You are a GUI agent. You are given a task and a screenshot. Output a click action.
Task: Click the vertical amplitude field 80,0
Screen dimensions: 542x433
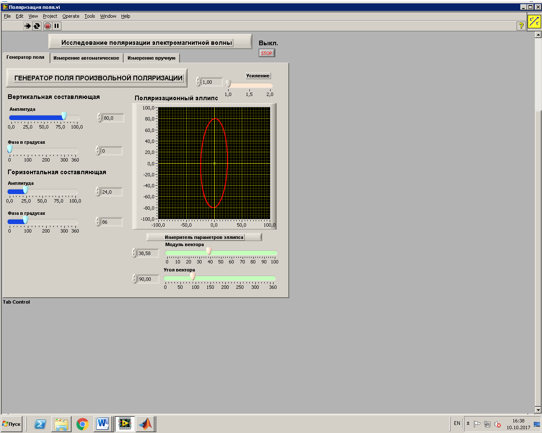(113, 118)
